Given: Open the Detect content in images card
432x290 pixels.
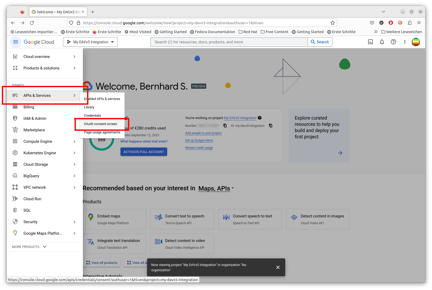Looking at the screenshot, I should tap(318, 219).
